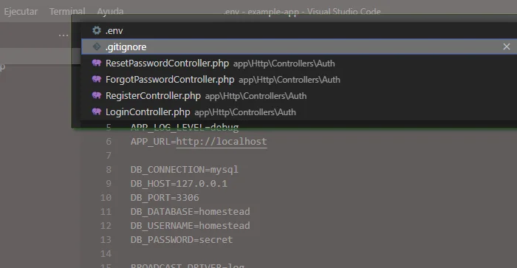Remove .gitignore from recently opened list
The width and height of the screenshot is (517, 268).
point(507,47)
